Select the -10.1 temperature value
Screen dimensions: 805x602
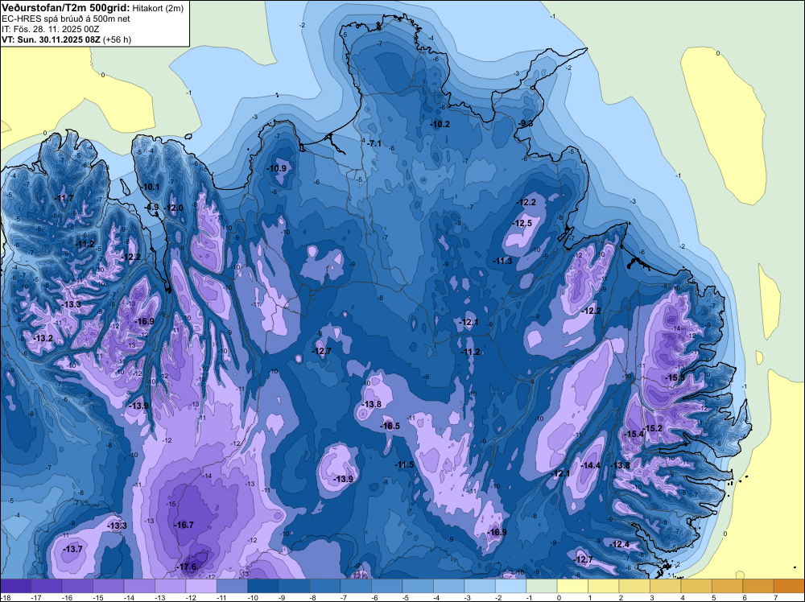(151, 187)
